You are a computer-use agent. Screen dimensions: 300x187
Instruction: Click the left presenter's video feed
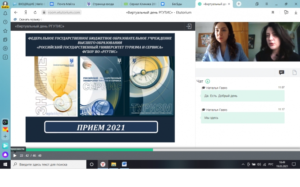coord(222,42)
